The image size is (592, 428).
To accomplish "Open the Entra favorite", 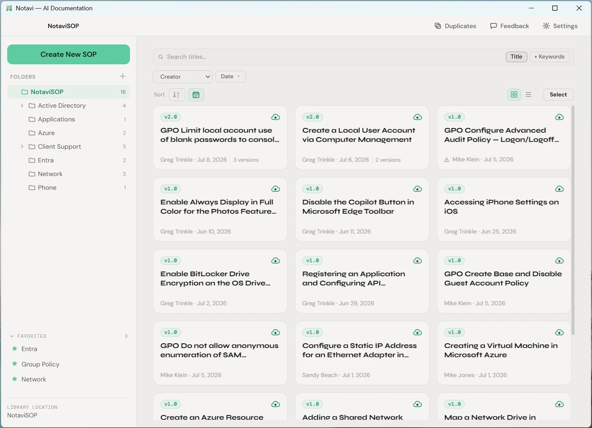I will 29,349.
